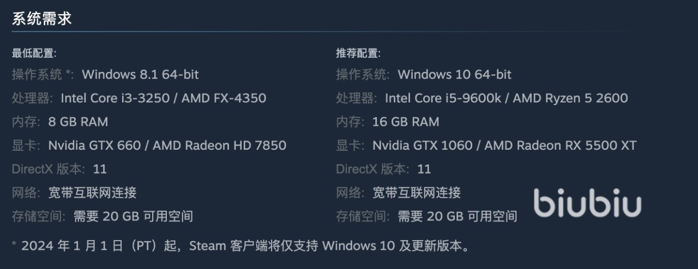Select the 最低配置 label
The width and height of the screenshot is (698, 269).
pyautogui.click(x=34, y=53)
